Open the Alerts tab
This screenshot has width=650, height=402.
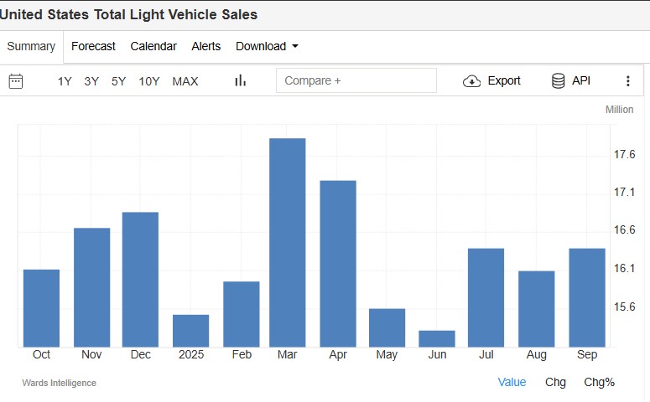tap(206, 47)
